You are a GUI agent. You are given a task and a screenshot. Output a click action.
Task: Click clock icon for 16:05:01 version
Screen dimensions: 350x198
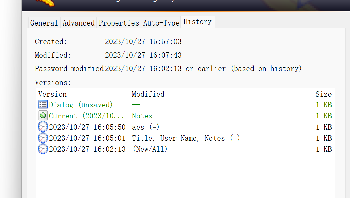(x=43, y=138)
